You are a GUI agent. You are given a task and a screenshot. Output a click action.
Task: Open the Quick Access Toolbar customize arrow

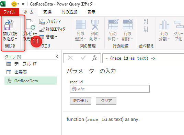[23, 4]
